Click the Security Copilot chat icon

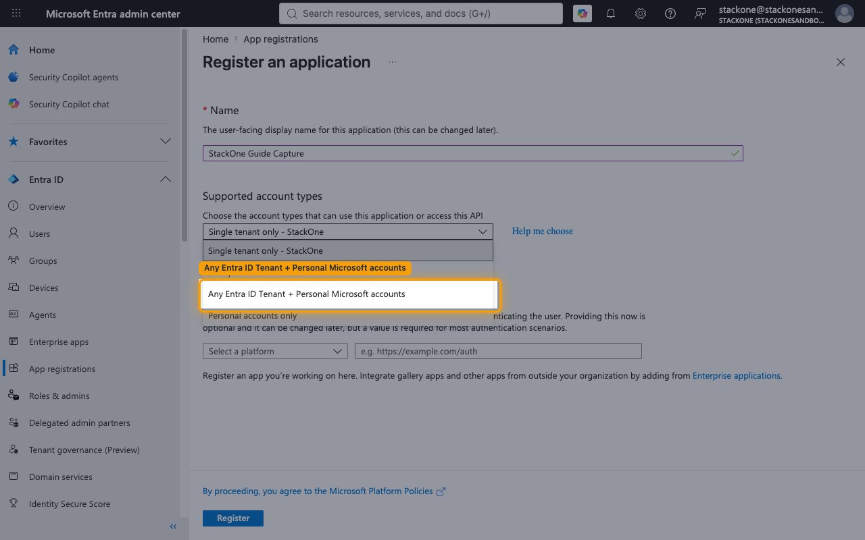point(14,104)
